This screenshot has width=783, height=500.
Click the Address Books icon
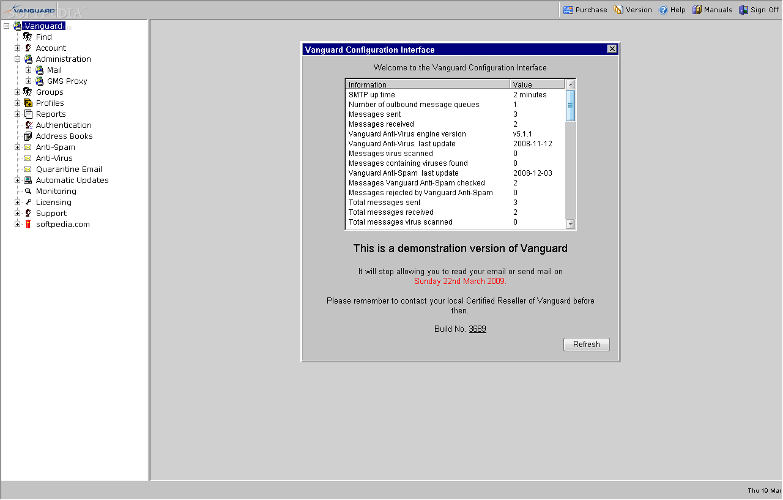point(28,136)
